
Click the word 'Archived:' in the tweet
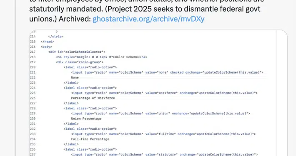pos(75,19)
